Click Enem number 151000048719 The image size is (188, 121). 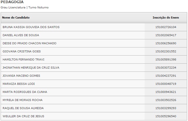tap(166, 84)
